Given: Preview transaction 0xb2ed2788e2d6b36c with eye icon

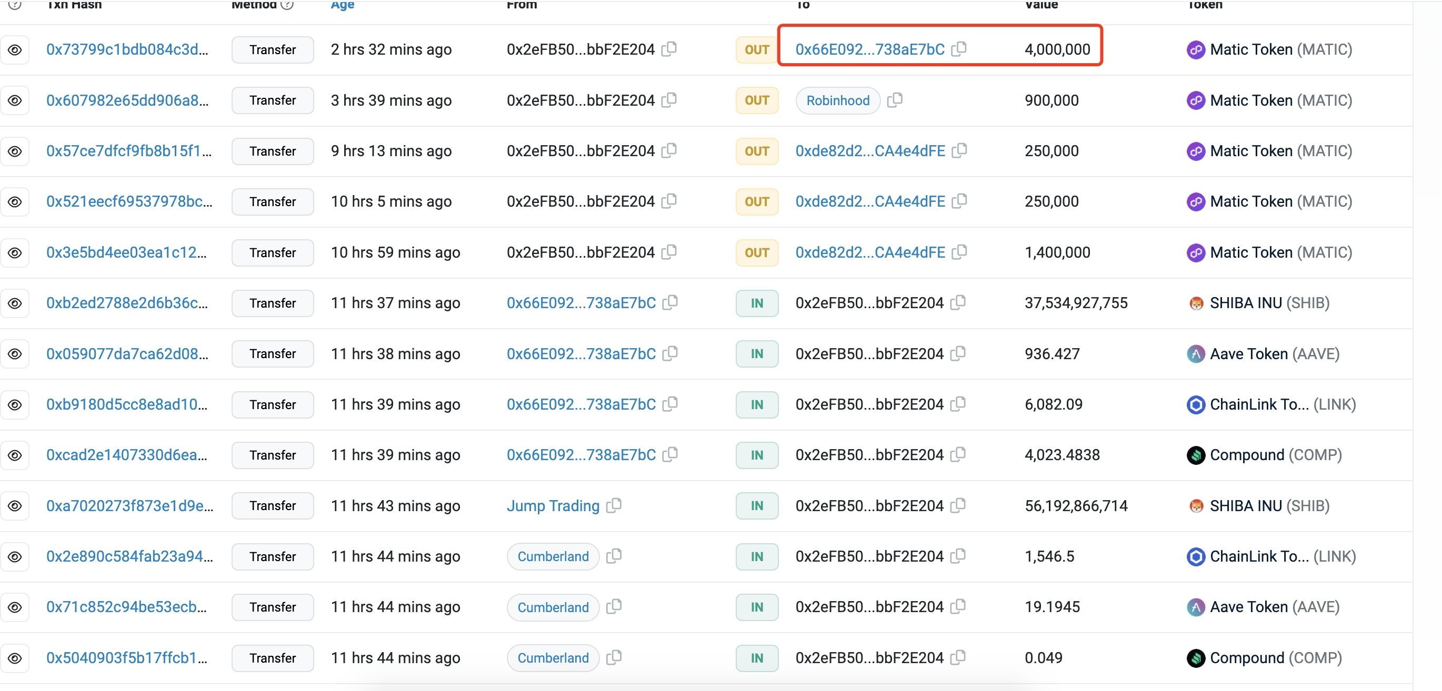Looking at the screenshot, I should (15, 303).
